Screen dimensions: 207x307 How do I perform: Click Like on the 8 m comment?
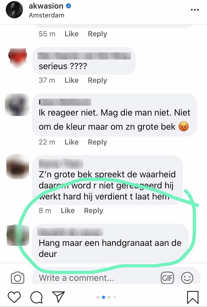[x=68, y=211]
